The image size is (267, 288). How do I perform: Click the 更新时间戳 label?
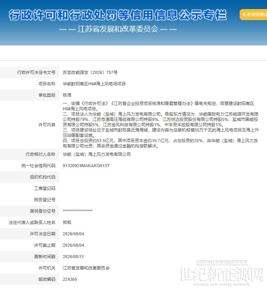[45, 257]
